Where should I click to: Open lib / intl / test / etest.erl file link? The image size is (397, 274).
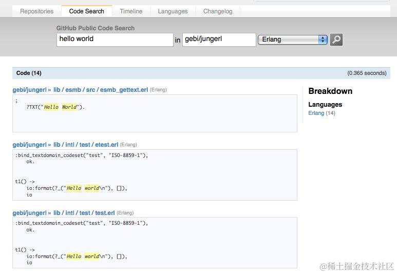(x=86, y=145)
